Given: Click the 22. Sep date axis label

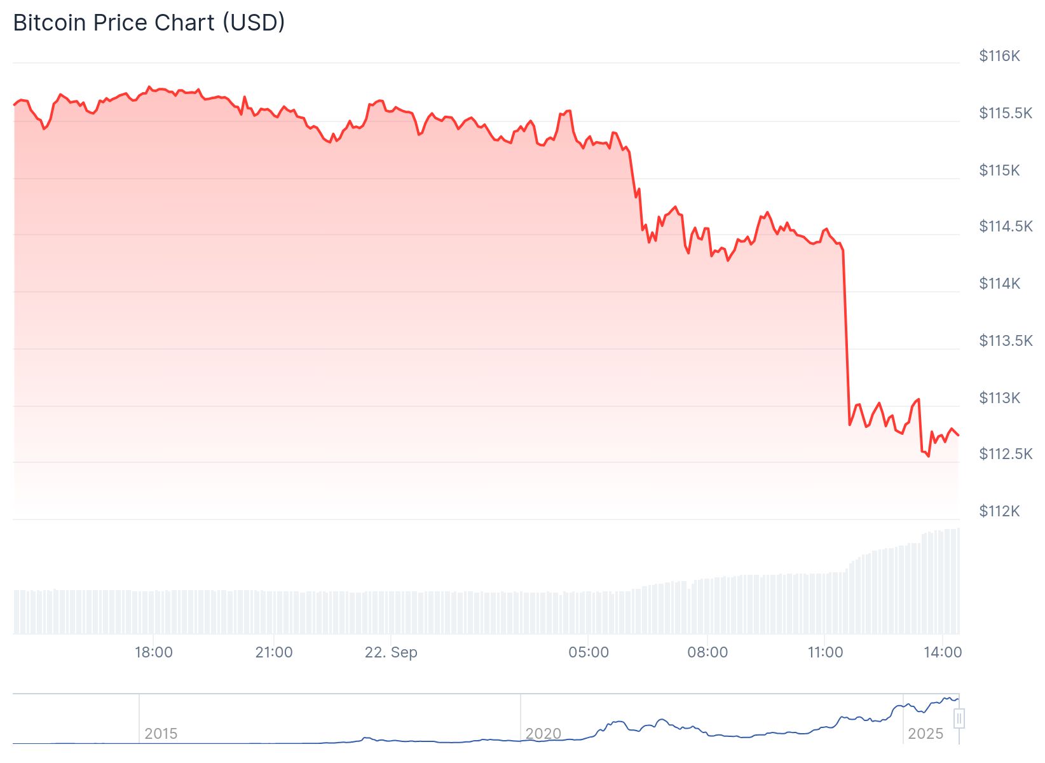Looking at the screenshot, I should click(391, 652).
